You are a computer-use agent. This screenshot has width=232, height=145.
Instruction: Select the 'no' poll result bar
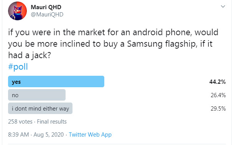click(37, 95)
